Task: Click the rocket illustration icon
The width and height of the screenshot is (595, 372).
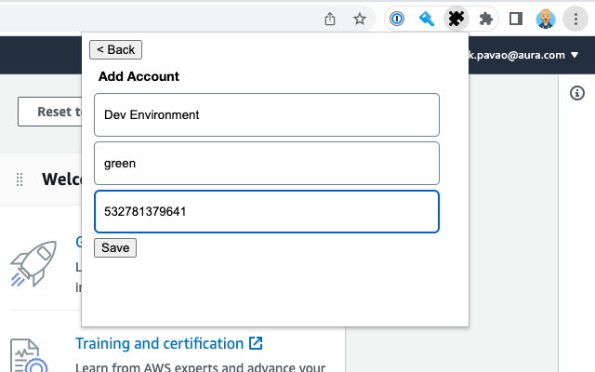Action: click(33, 263)
